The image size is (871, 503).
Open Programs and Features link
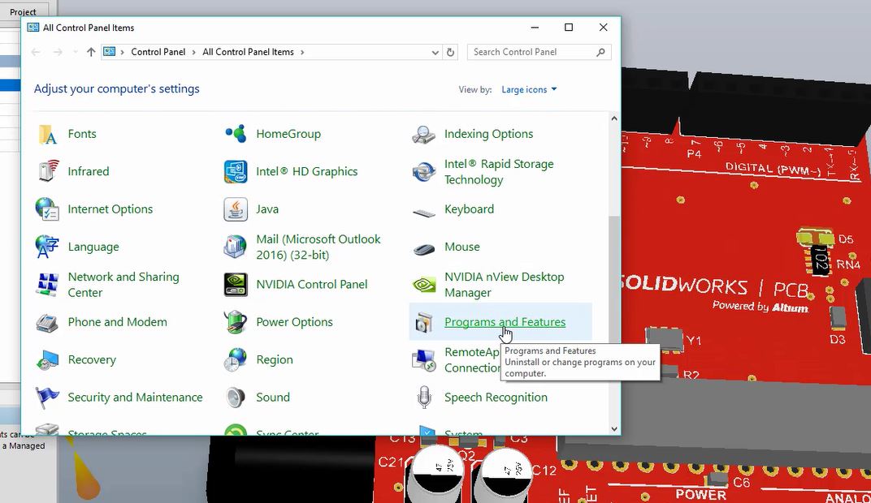(505, 322)
